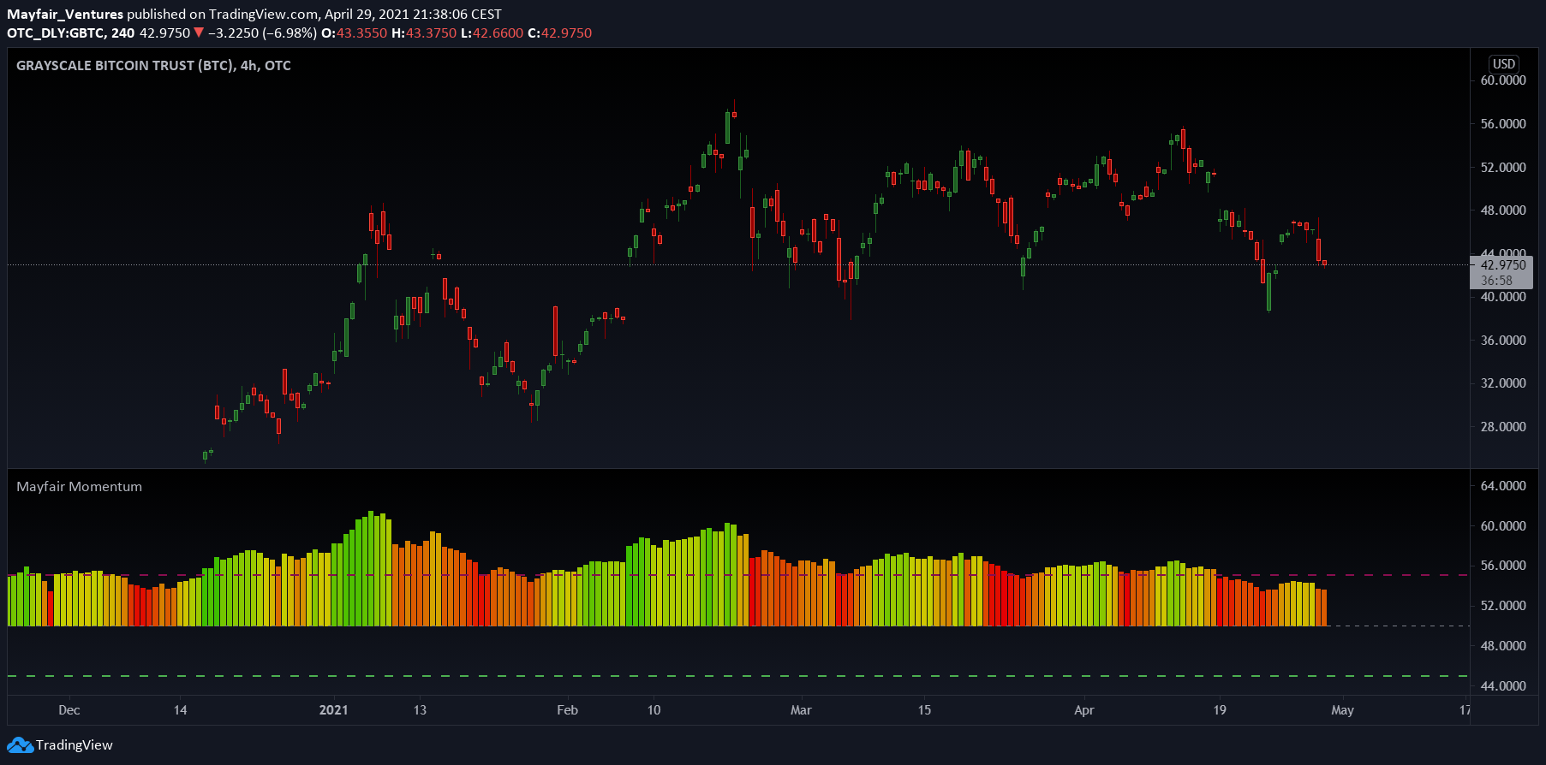
Task: Click the 36.0000 price axis label
Action: point(1503,340)
